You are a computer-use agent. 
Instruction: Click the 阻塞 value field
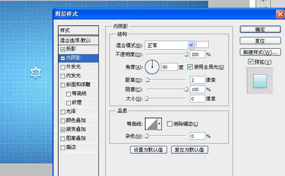(x=198, y=89)
